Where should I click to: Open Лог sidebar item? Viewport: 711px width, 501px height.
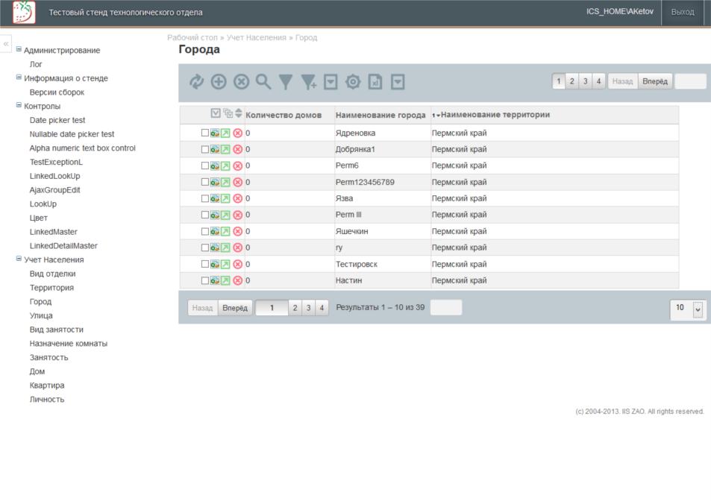pos(36,64)
